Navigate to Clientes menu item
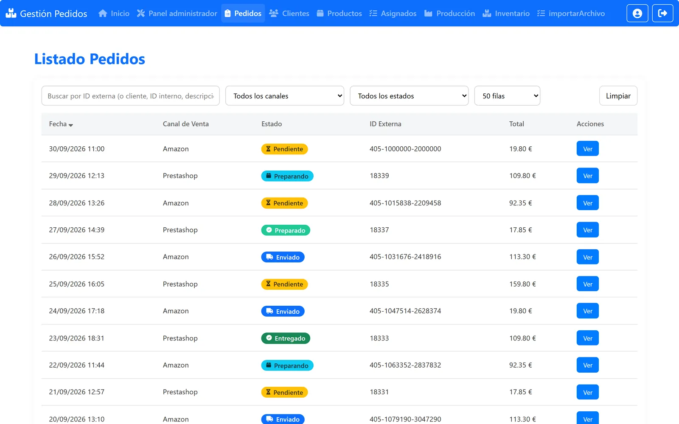679x424 pixels. 289,13
